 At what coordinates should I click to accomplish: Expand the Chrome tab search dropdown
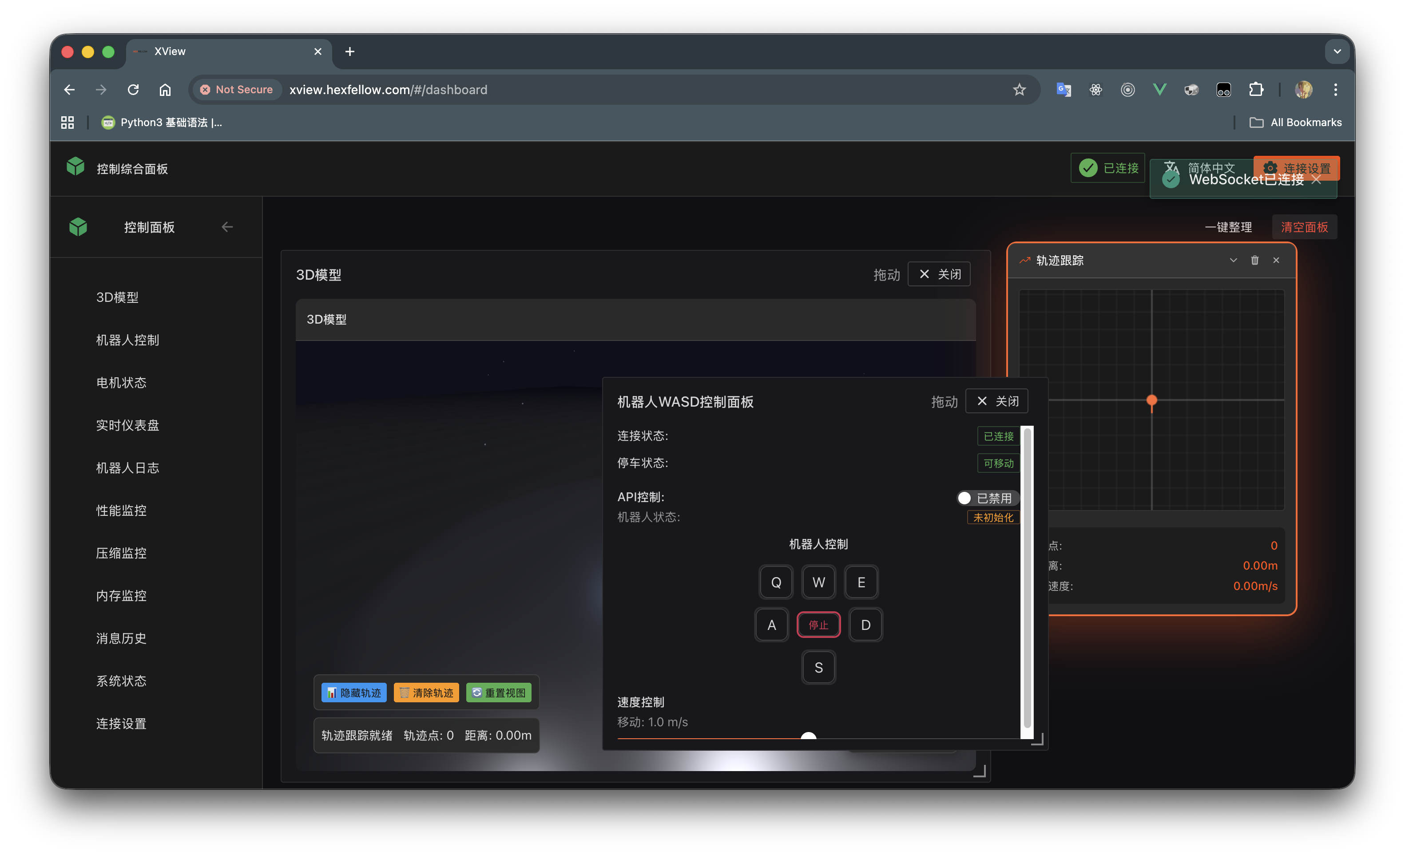pyautogui.click(x=1337, y=51)
